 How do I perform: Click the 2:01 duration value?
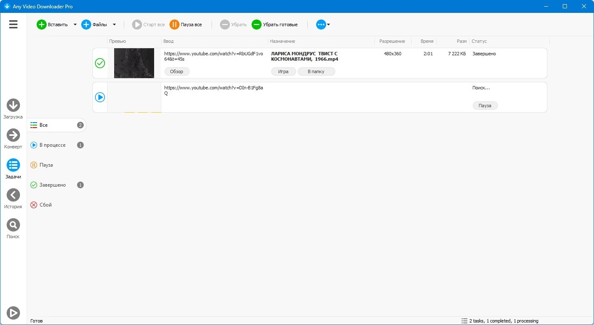[x=428, y=54]
